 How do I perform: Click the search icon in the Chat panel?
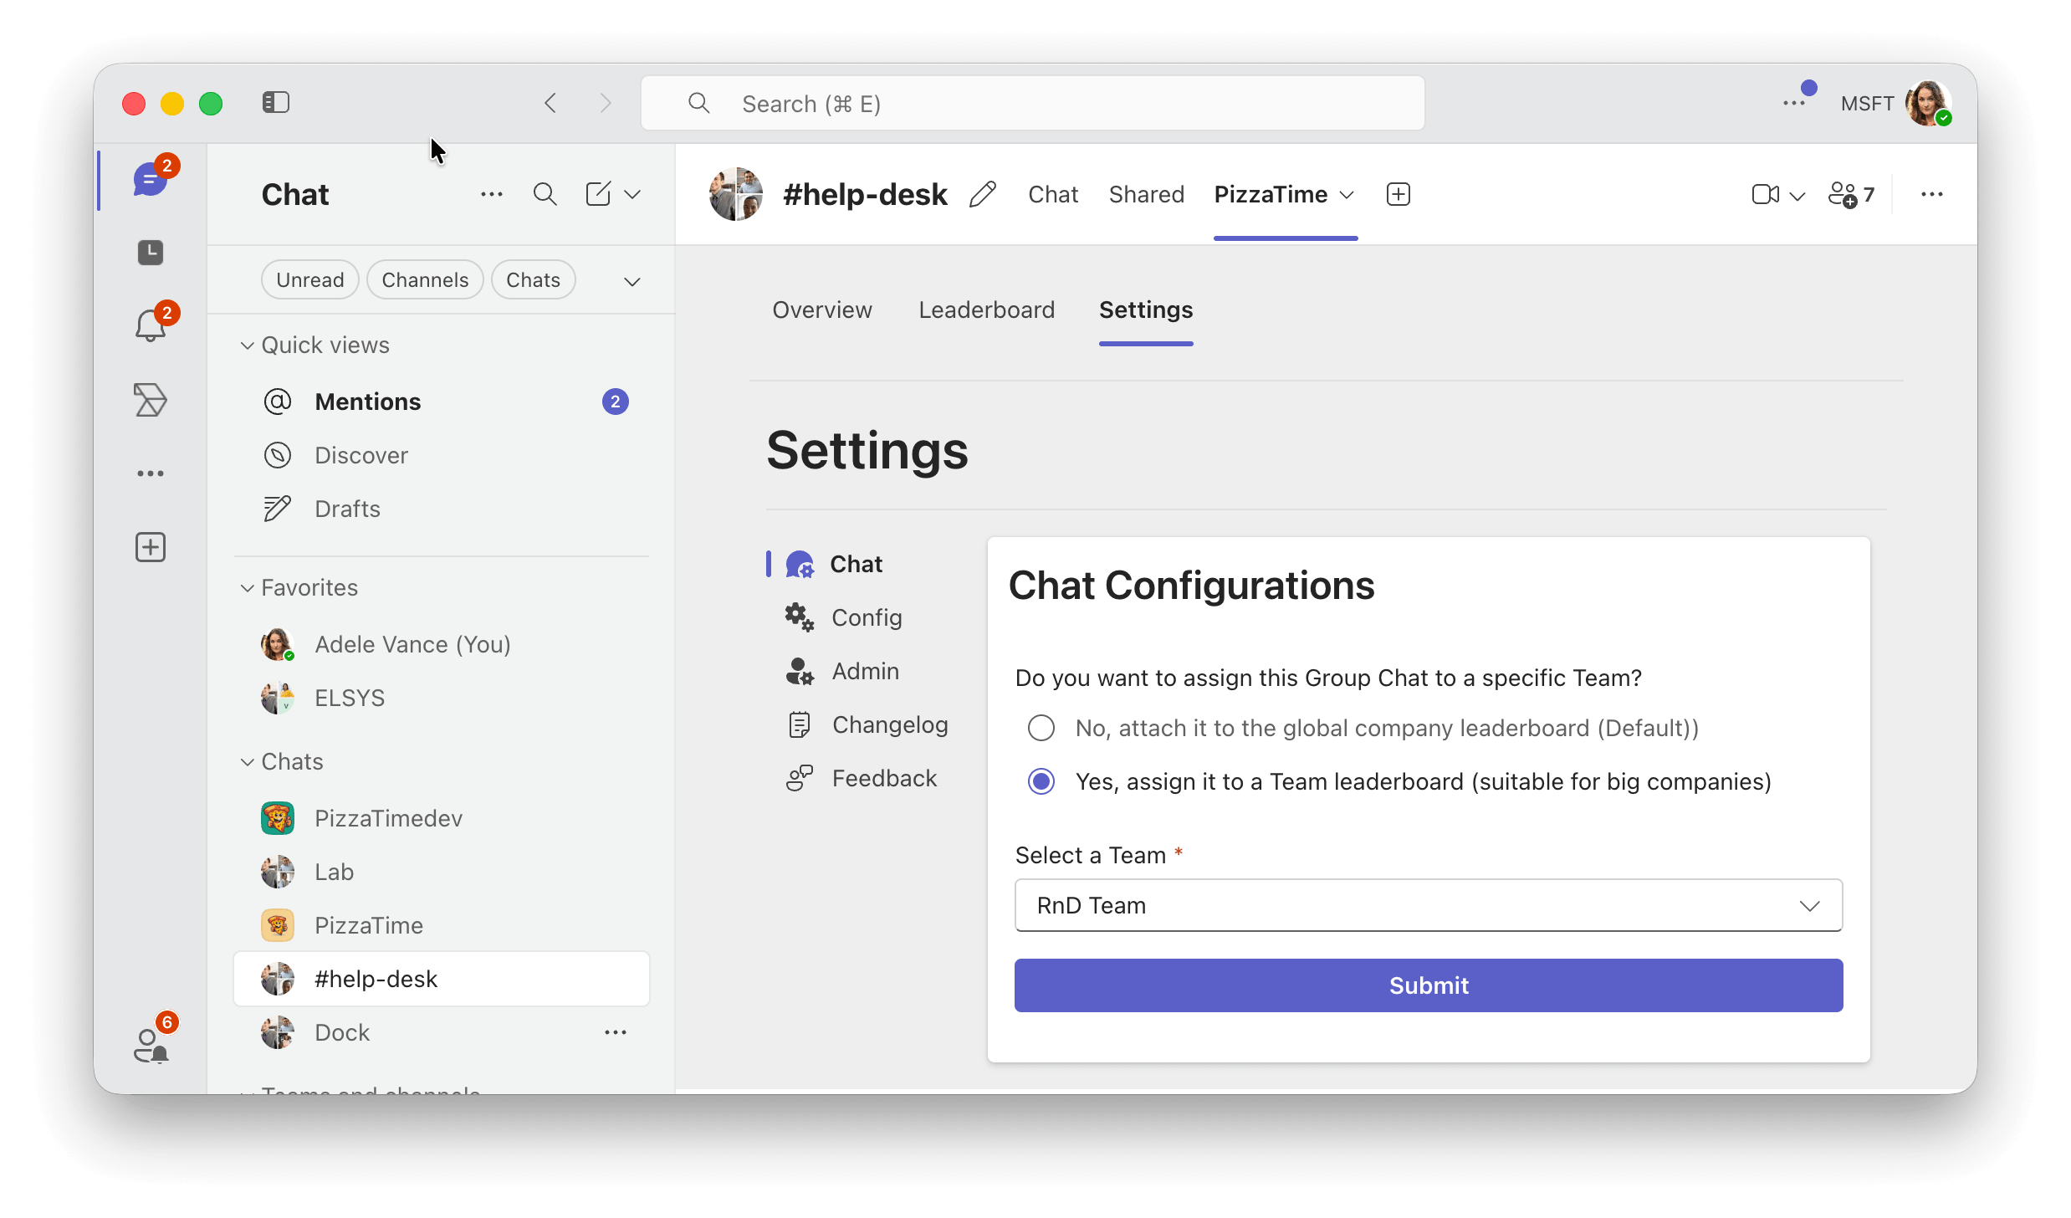tap(545, 194)
